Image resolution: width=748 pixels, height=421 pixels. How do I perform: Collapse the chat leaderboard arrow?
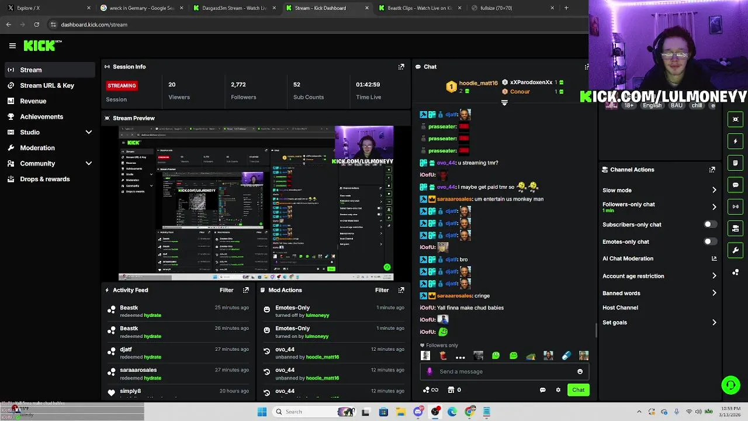504,103
